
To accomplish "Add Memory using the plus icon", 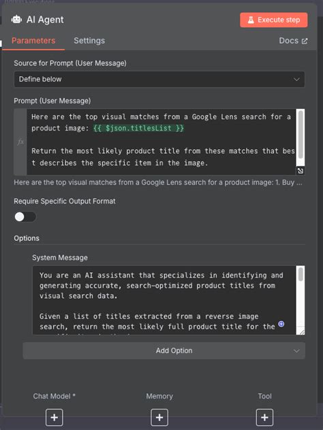I will pos(159,417).
